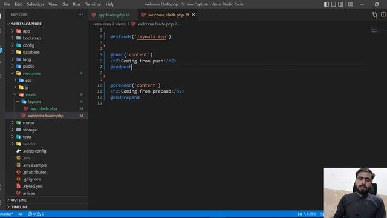387x218 pixels.
Task: Expand the config folder
Action: [13, 45]
